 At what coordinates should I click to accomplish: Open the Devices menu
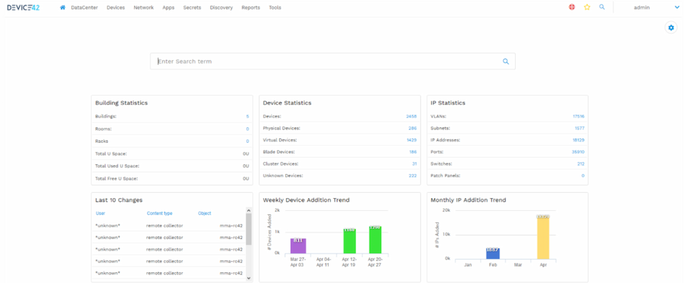click(116, 7)
